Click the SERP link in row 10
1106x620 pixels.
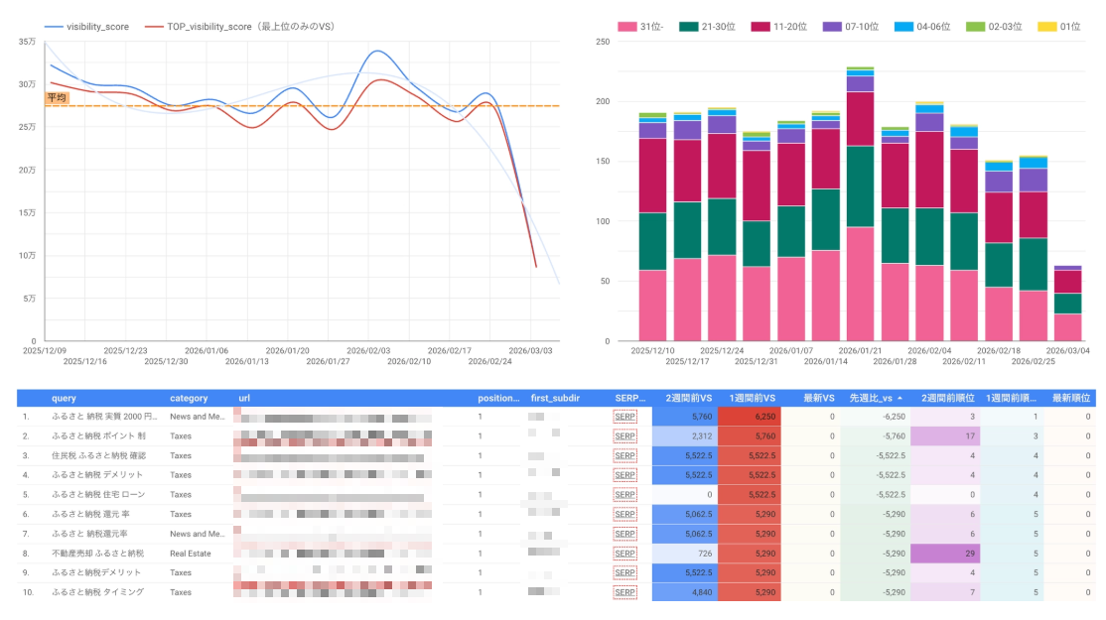coord(624,592)
